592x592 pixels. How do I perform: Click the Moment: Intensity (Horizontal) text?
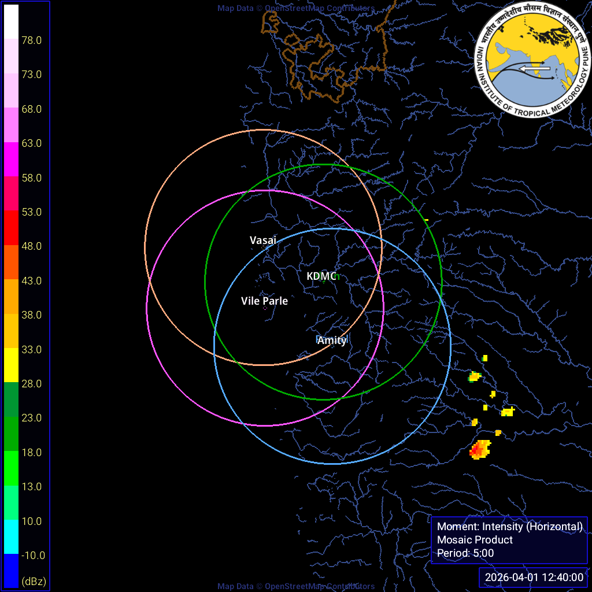click(x=509, y=526)
